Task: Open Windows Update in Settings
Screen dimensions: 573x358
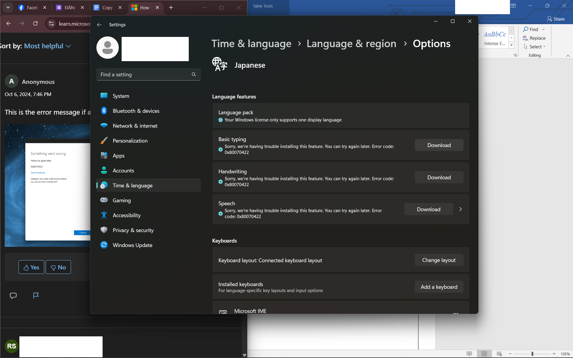Action: 148,245
